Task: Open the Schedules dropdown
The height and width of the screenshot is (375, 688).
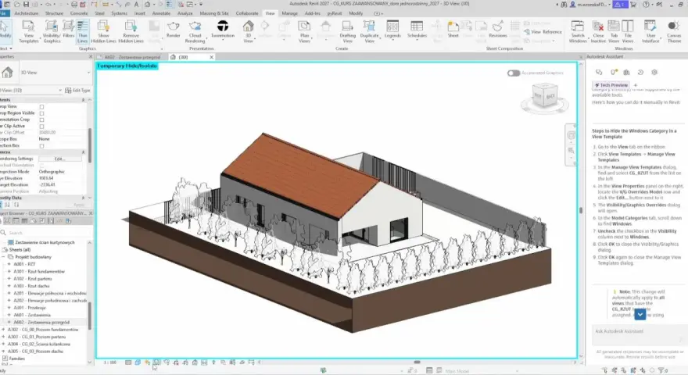Action: pos(417,30)
